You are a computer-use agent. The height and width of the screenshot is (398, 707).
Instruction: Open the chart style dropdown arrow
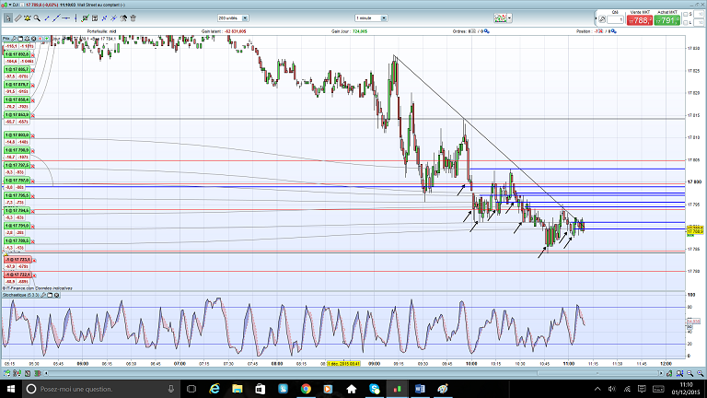(509, 18)
